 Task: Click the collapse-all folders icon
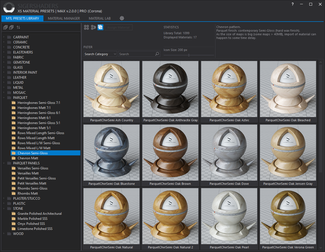coord(11,27)
